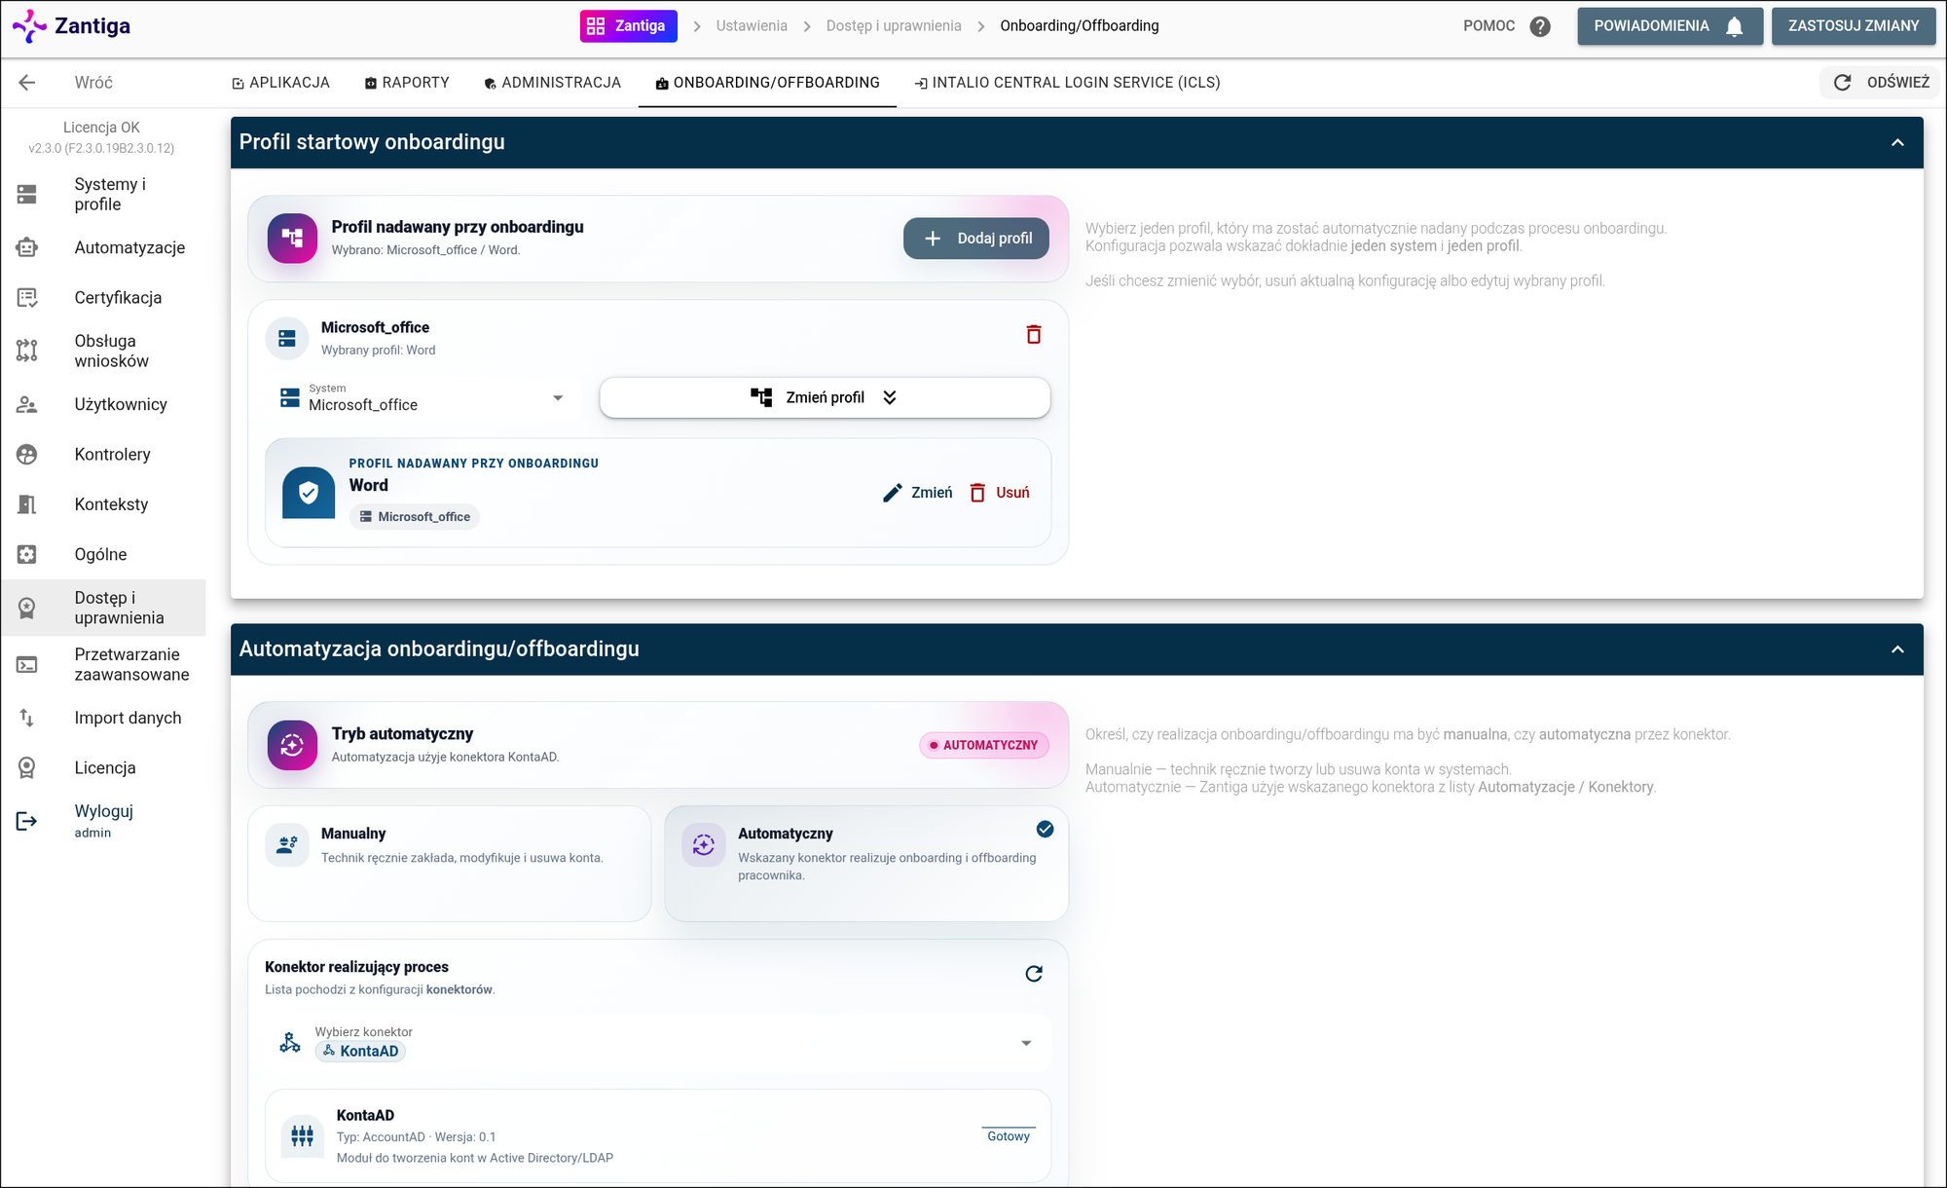Screen dimensions: 1947x1188
Task: Click the Kontrolery icon in the sidebar
Action: pyautogui.click(x=27, y=454)
